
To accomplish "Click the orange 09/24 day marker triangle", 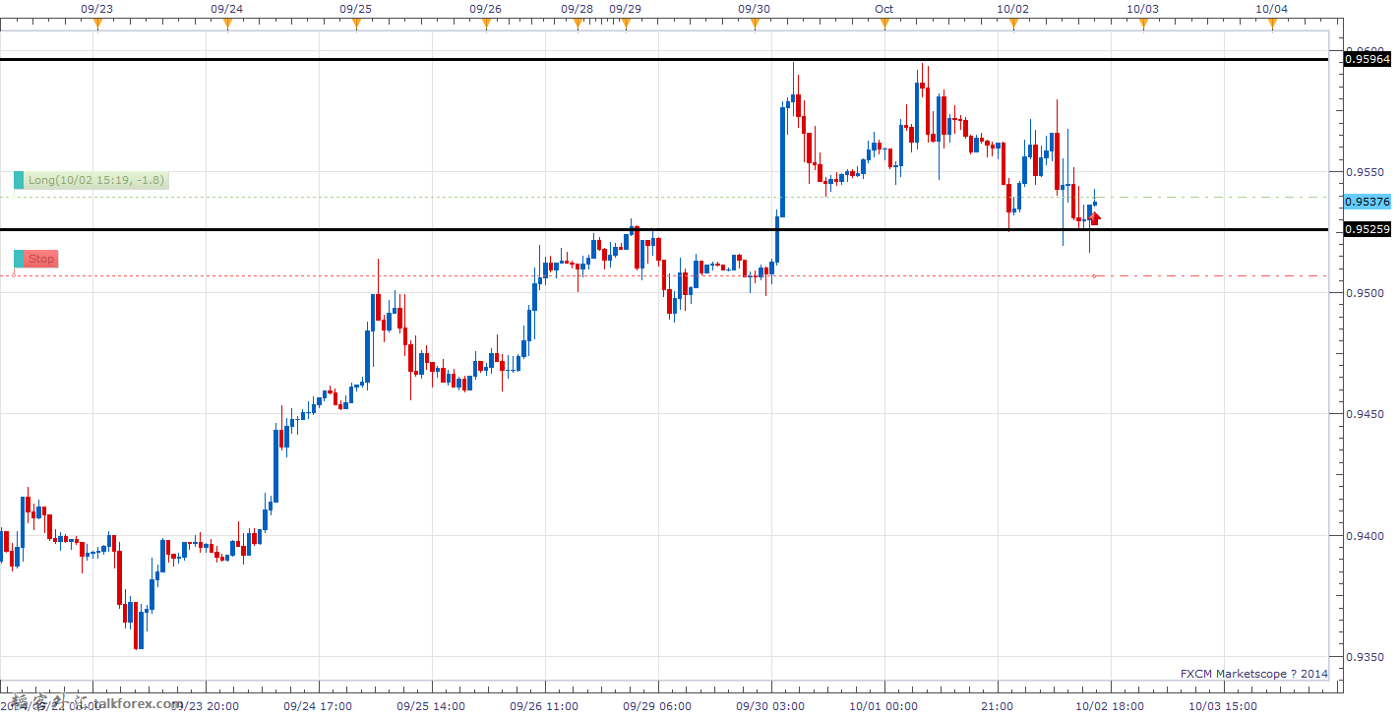I will tap(227, 25).
